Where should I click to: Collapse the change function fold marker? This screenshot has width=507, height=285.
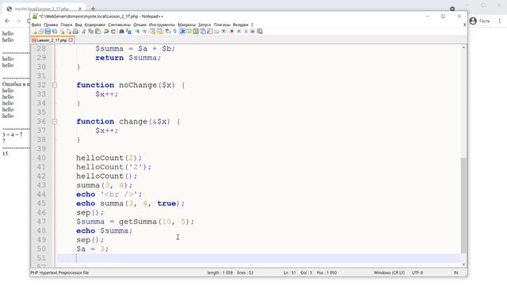[x=55, y=122]
